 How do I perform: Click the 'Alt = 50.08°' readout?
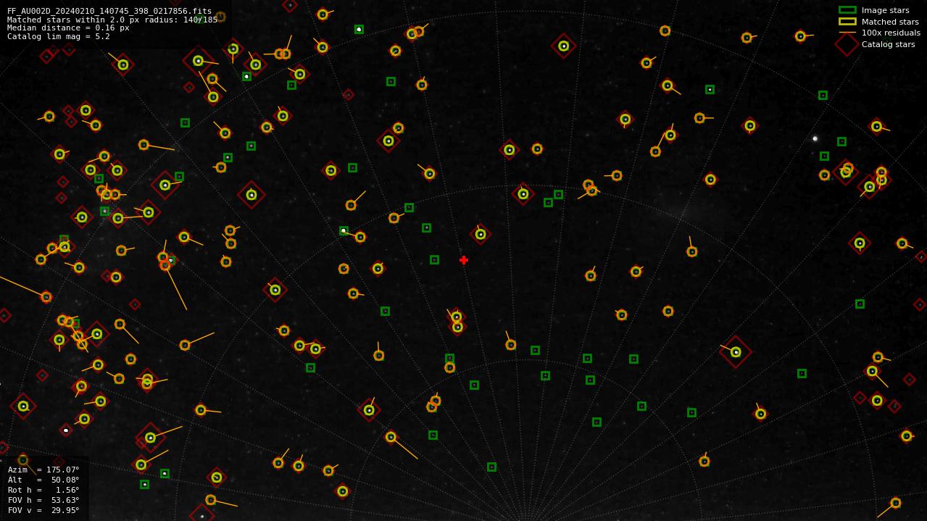point(43,480)
